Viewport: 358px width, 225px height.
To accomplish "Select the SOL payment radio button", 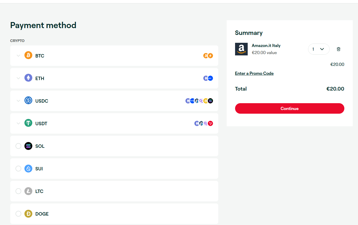I will [18, 146].
